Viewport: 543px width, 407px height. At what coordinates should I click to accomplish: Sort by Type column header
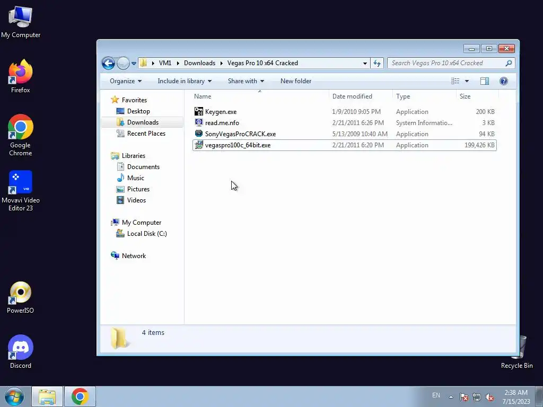click(403, 96)
